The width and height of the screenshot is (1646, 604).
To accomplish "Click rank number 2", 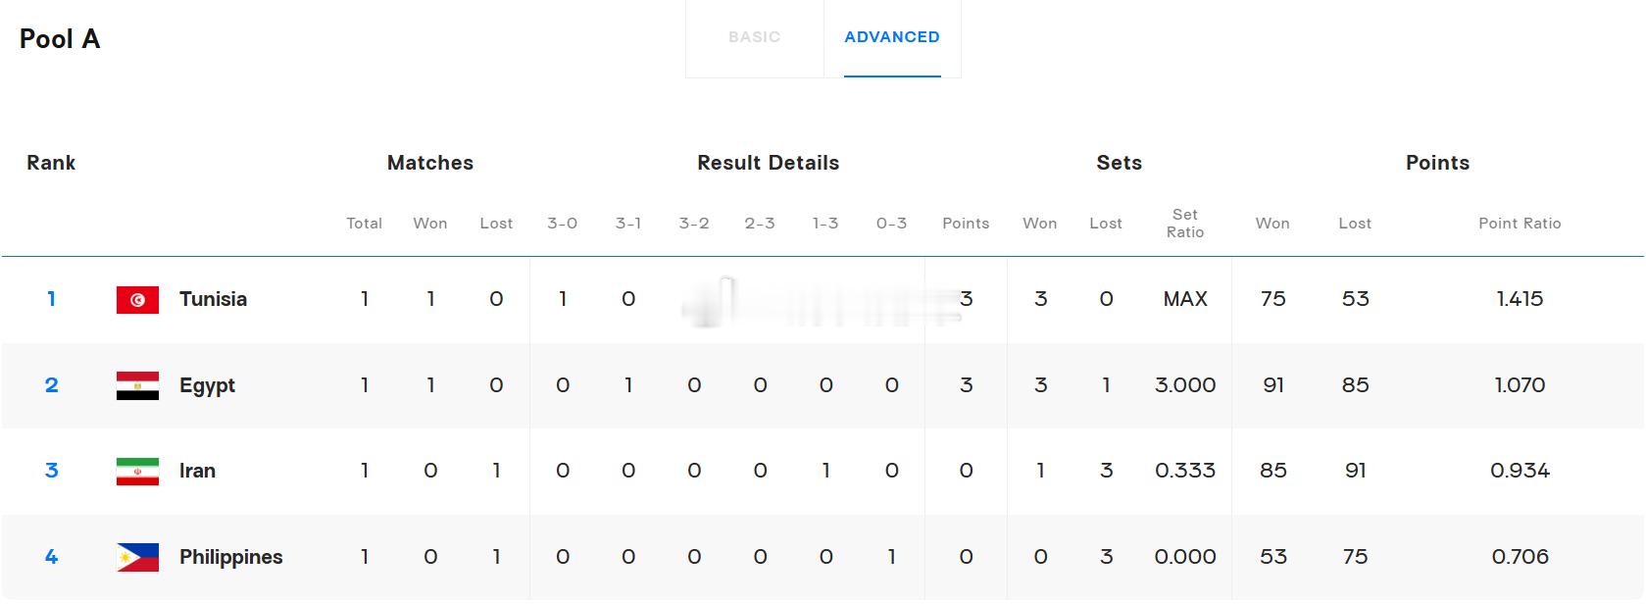I will pyautogui.click(x=51, y=385).
